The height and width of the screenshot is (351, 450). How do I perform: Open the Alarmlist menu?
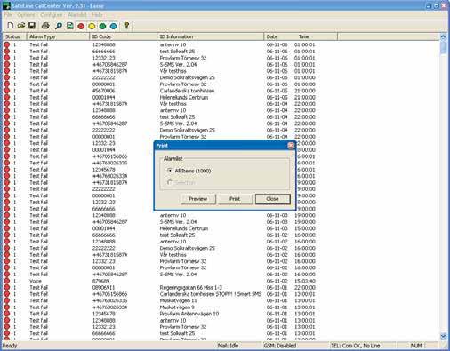tap(77, 15)
